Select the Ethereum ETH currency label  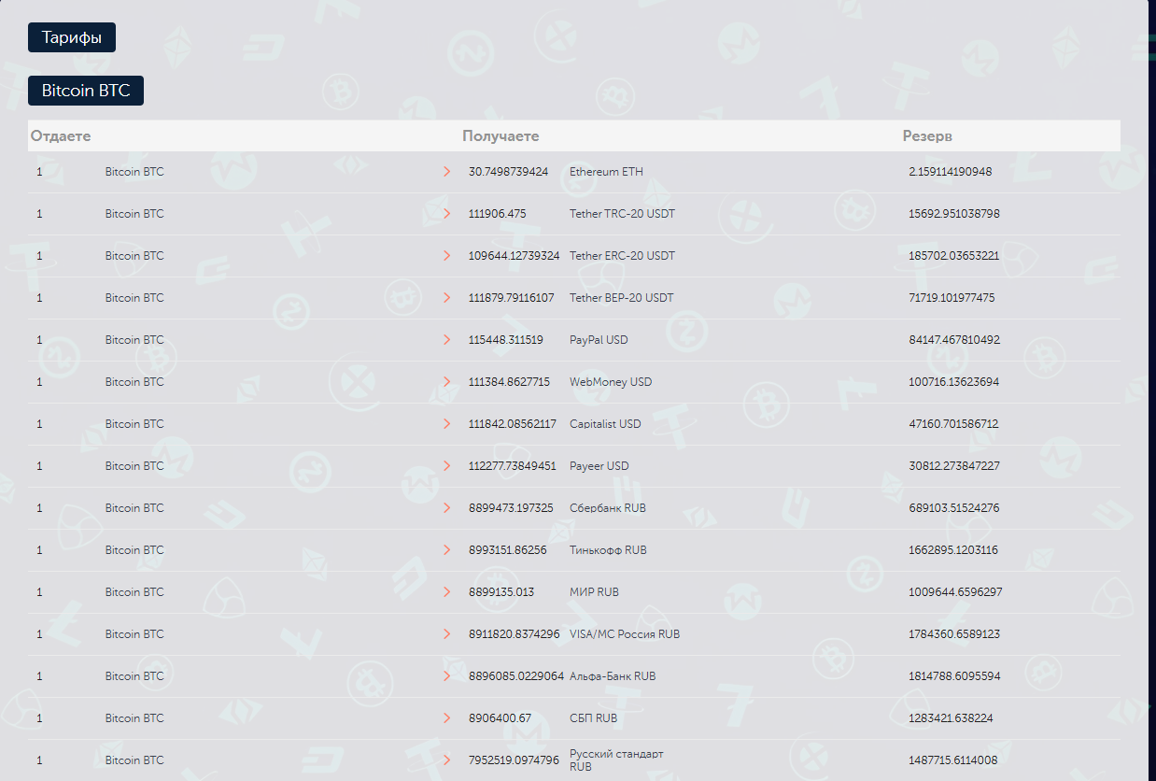(x=606, y=172)
